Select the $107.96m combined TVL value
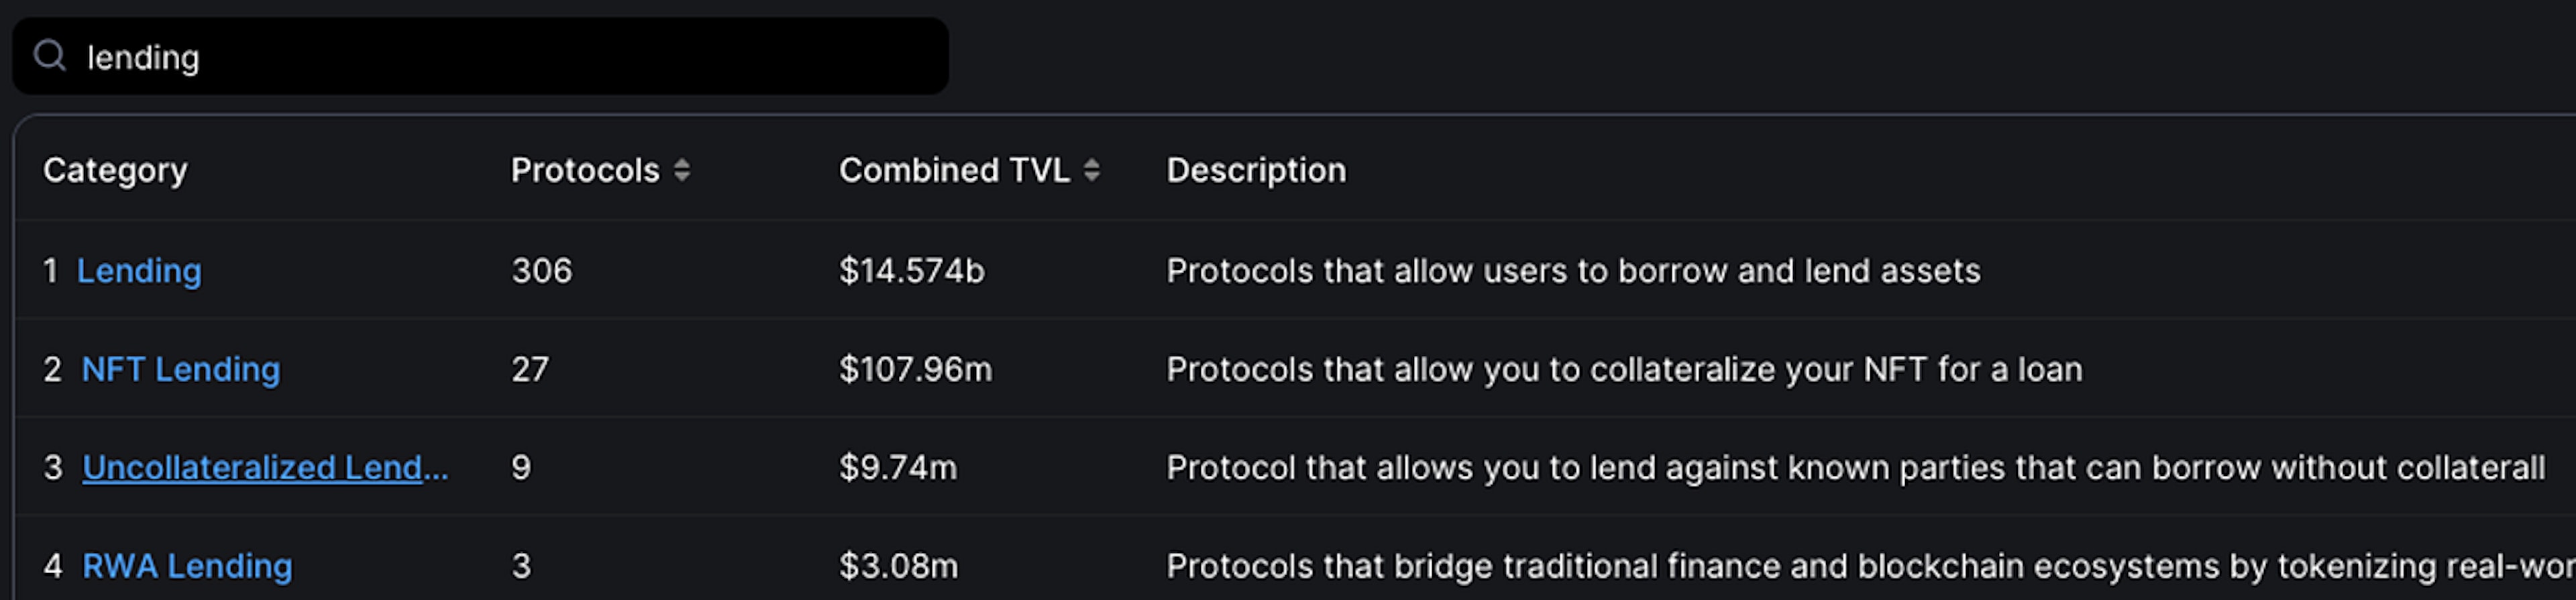Viewport: 2576px width, 600px height. 916,369
